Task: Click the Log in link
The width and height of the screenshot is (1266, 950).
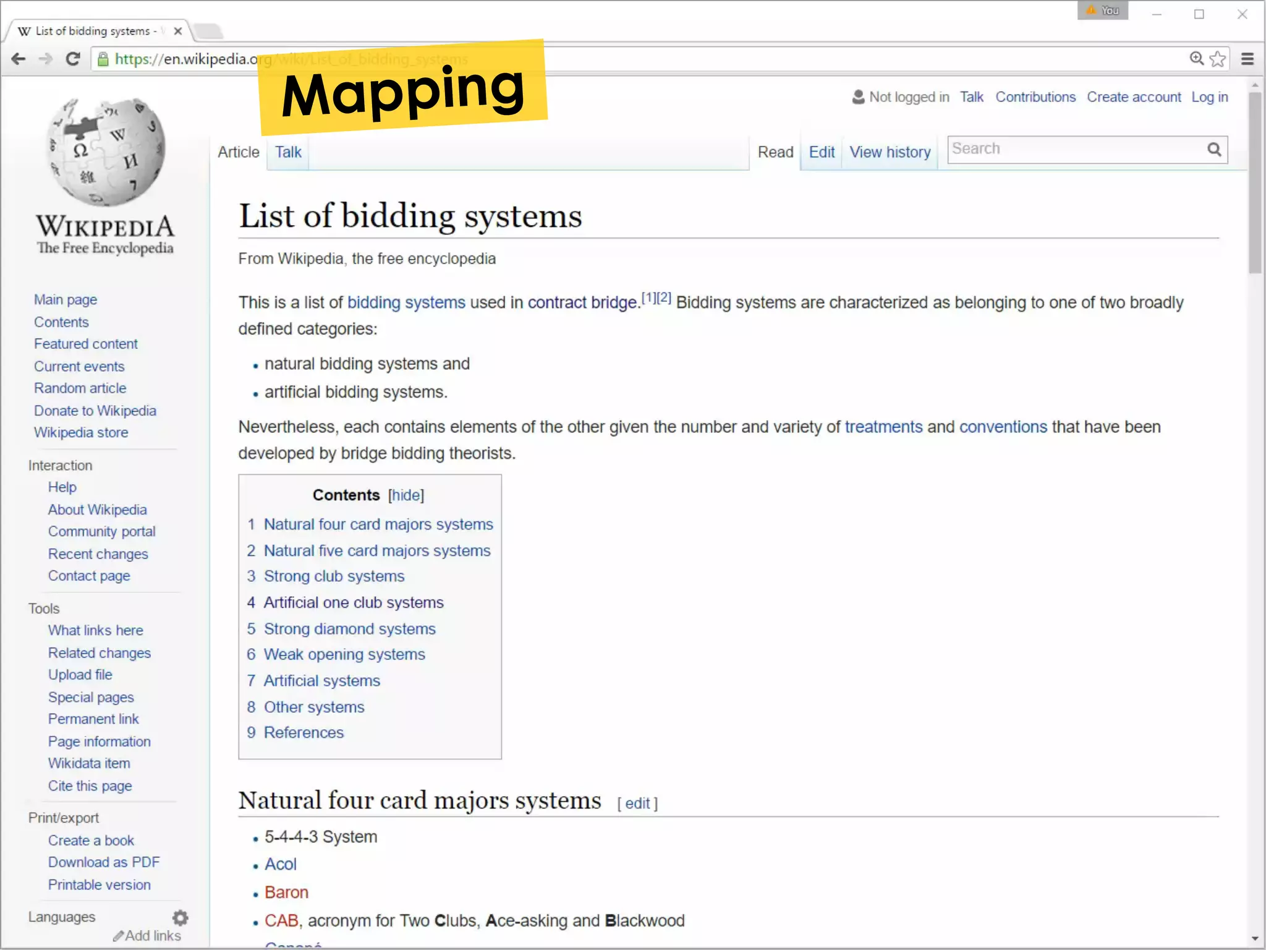Action: (x=1210, y=97)
